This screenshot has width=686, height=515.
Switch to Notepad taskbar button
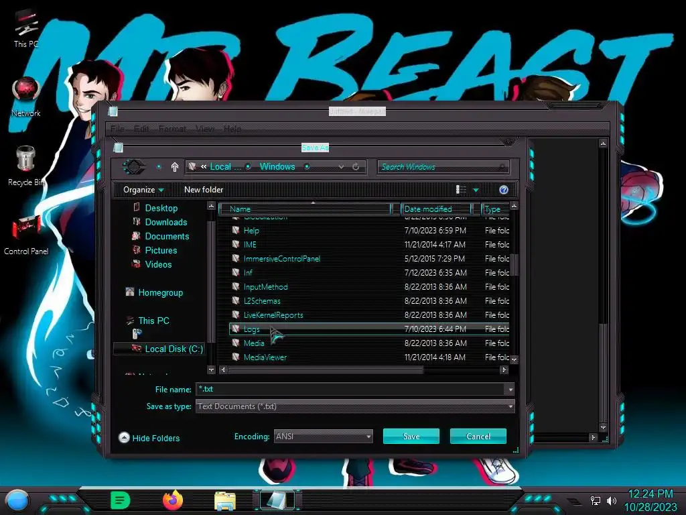click(277, 500)
